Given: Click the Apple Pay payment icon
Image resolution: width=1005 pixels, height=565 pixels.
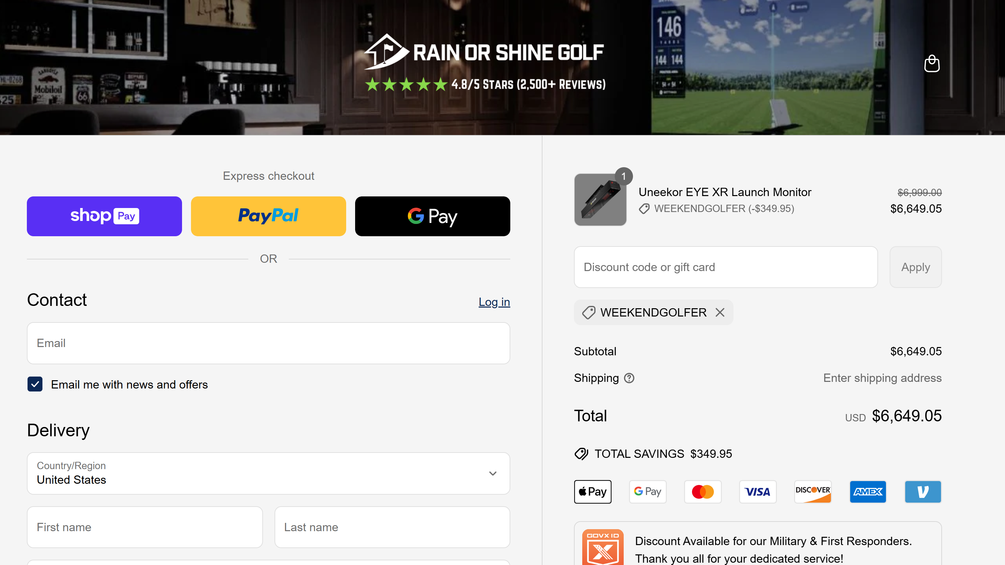Looking at the screenshot, I should [593, 492].
